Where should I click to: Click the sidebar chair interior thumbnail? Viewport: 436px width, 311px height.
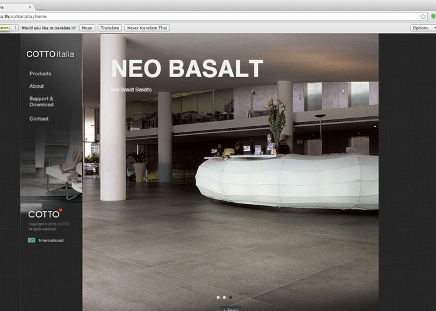click(x=51, y=167)
